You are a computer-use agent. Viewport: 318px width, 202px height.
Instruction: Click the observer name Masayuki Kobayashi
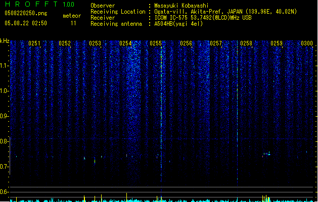point(181,6)
